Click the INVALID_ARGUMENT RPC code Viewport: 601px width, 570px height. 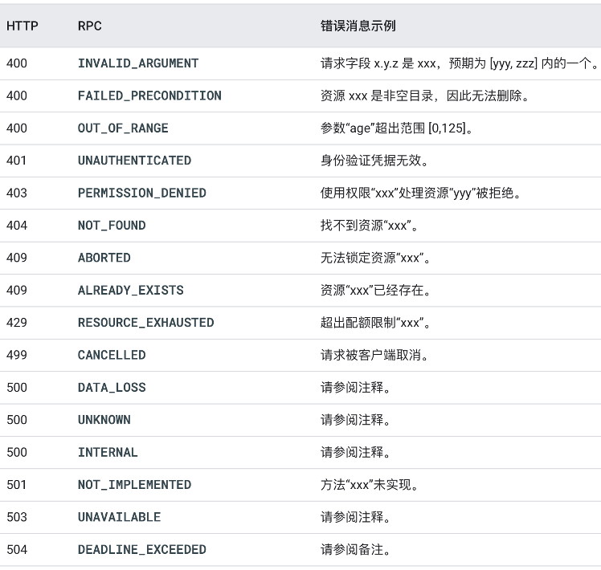pos(138,63)
